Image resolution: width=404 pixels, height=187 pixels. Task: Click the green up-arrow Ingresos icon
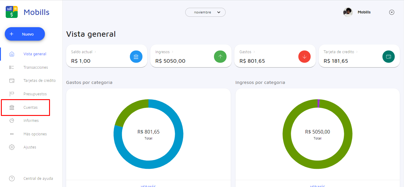[220, 57]
